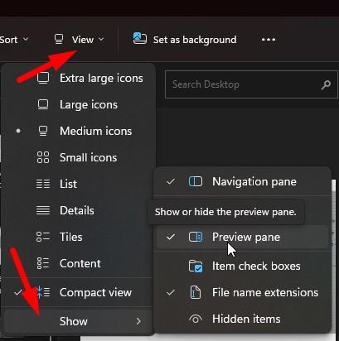Click the Content view glyph
Viewport: 339px width, 341px height.
click(x=43, y=263)
